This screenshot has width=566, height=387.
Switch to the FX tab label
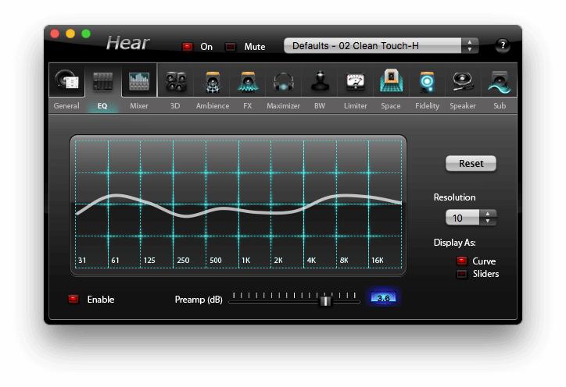(x=248, y=106)
